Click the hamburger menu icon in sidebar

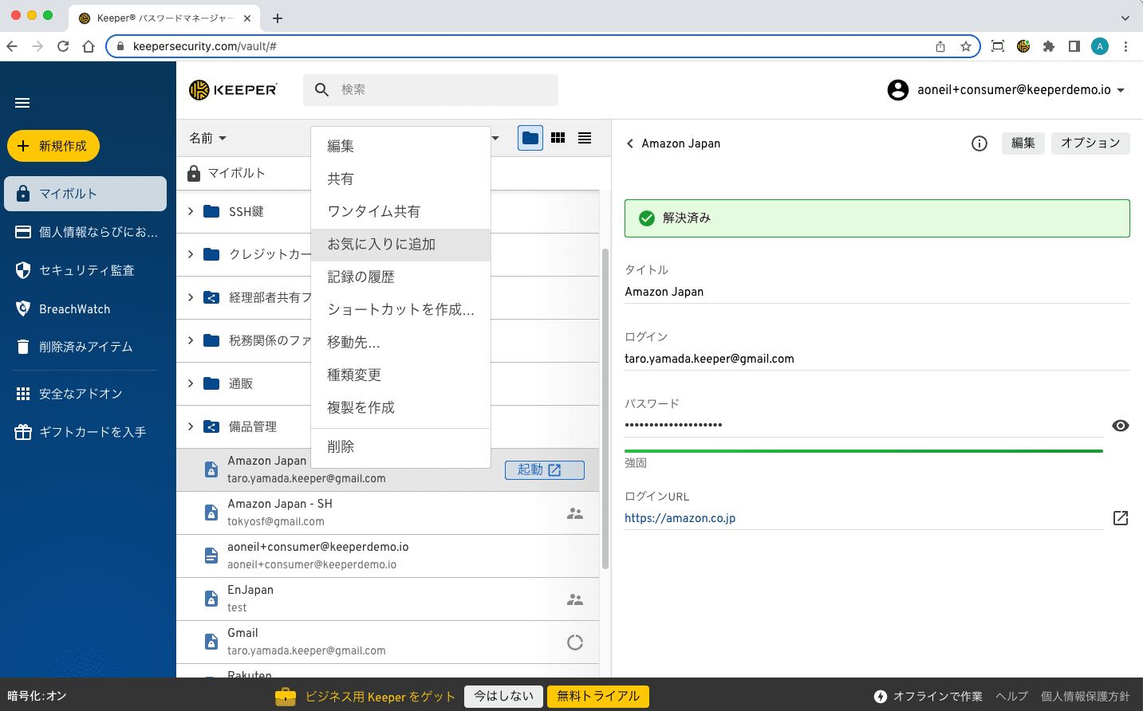tap(22, 103)
